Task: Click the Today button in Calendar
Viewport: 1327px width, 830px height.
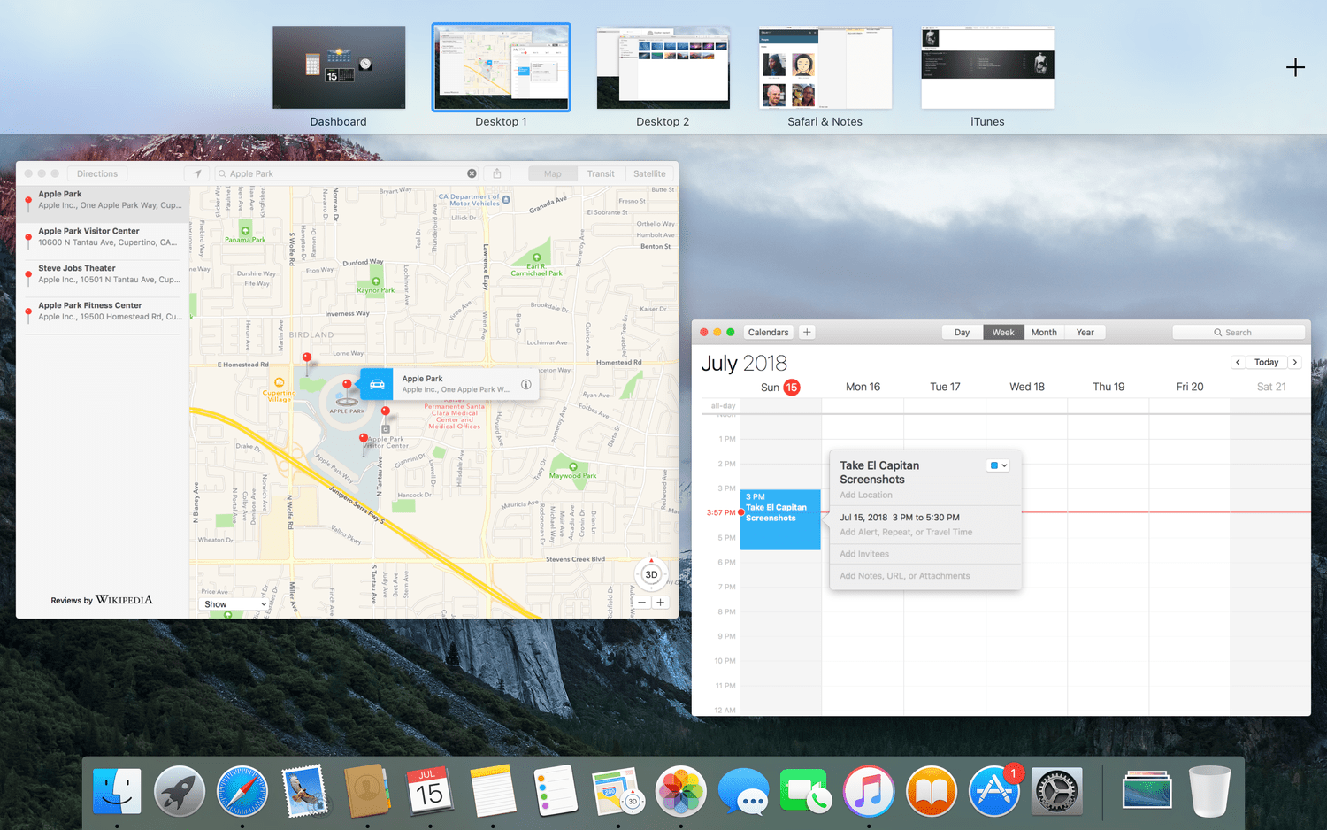Action: (1266, 362)
